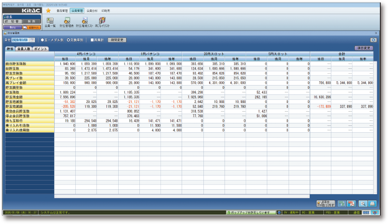This screenshot has height=224, width=388.
Task: Open the last menu tab right of 会員分析
Action: click(x=106, y=11)
